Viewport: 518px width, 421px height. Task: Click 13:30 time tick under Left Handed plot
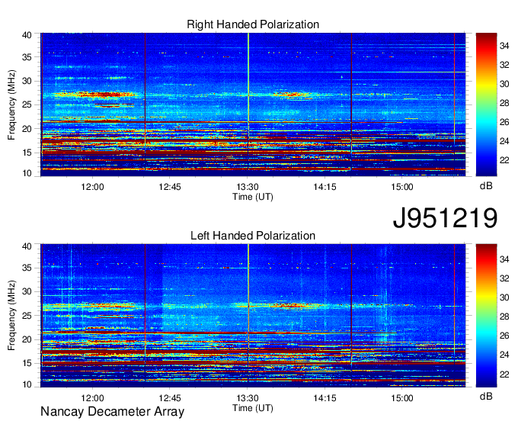247,398
